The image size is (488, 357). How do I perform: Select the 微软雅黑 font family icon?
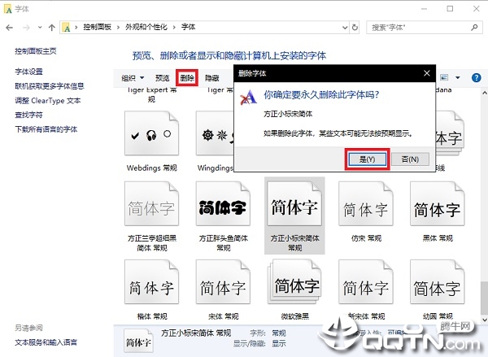pyautogui.click(x=294, y=287)
